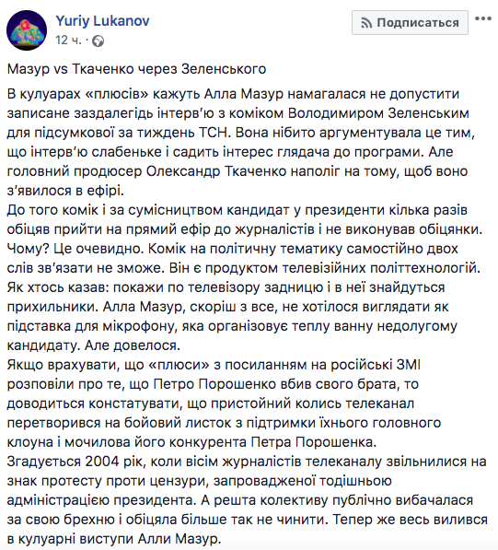Click the RSS feed icon in Подписаться
The height and width of the screenshot is (550, 498).
click(x=366, y=23)
